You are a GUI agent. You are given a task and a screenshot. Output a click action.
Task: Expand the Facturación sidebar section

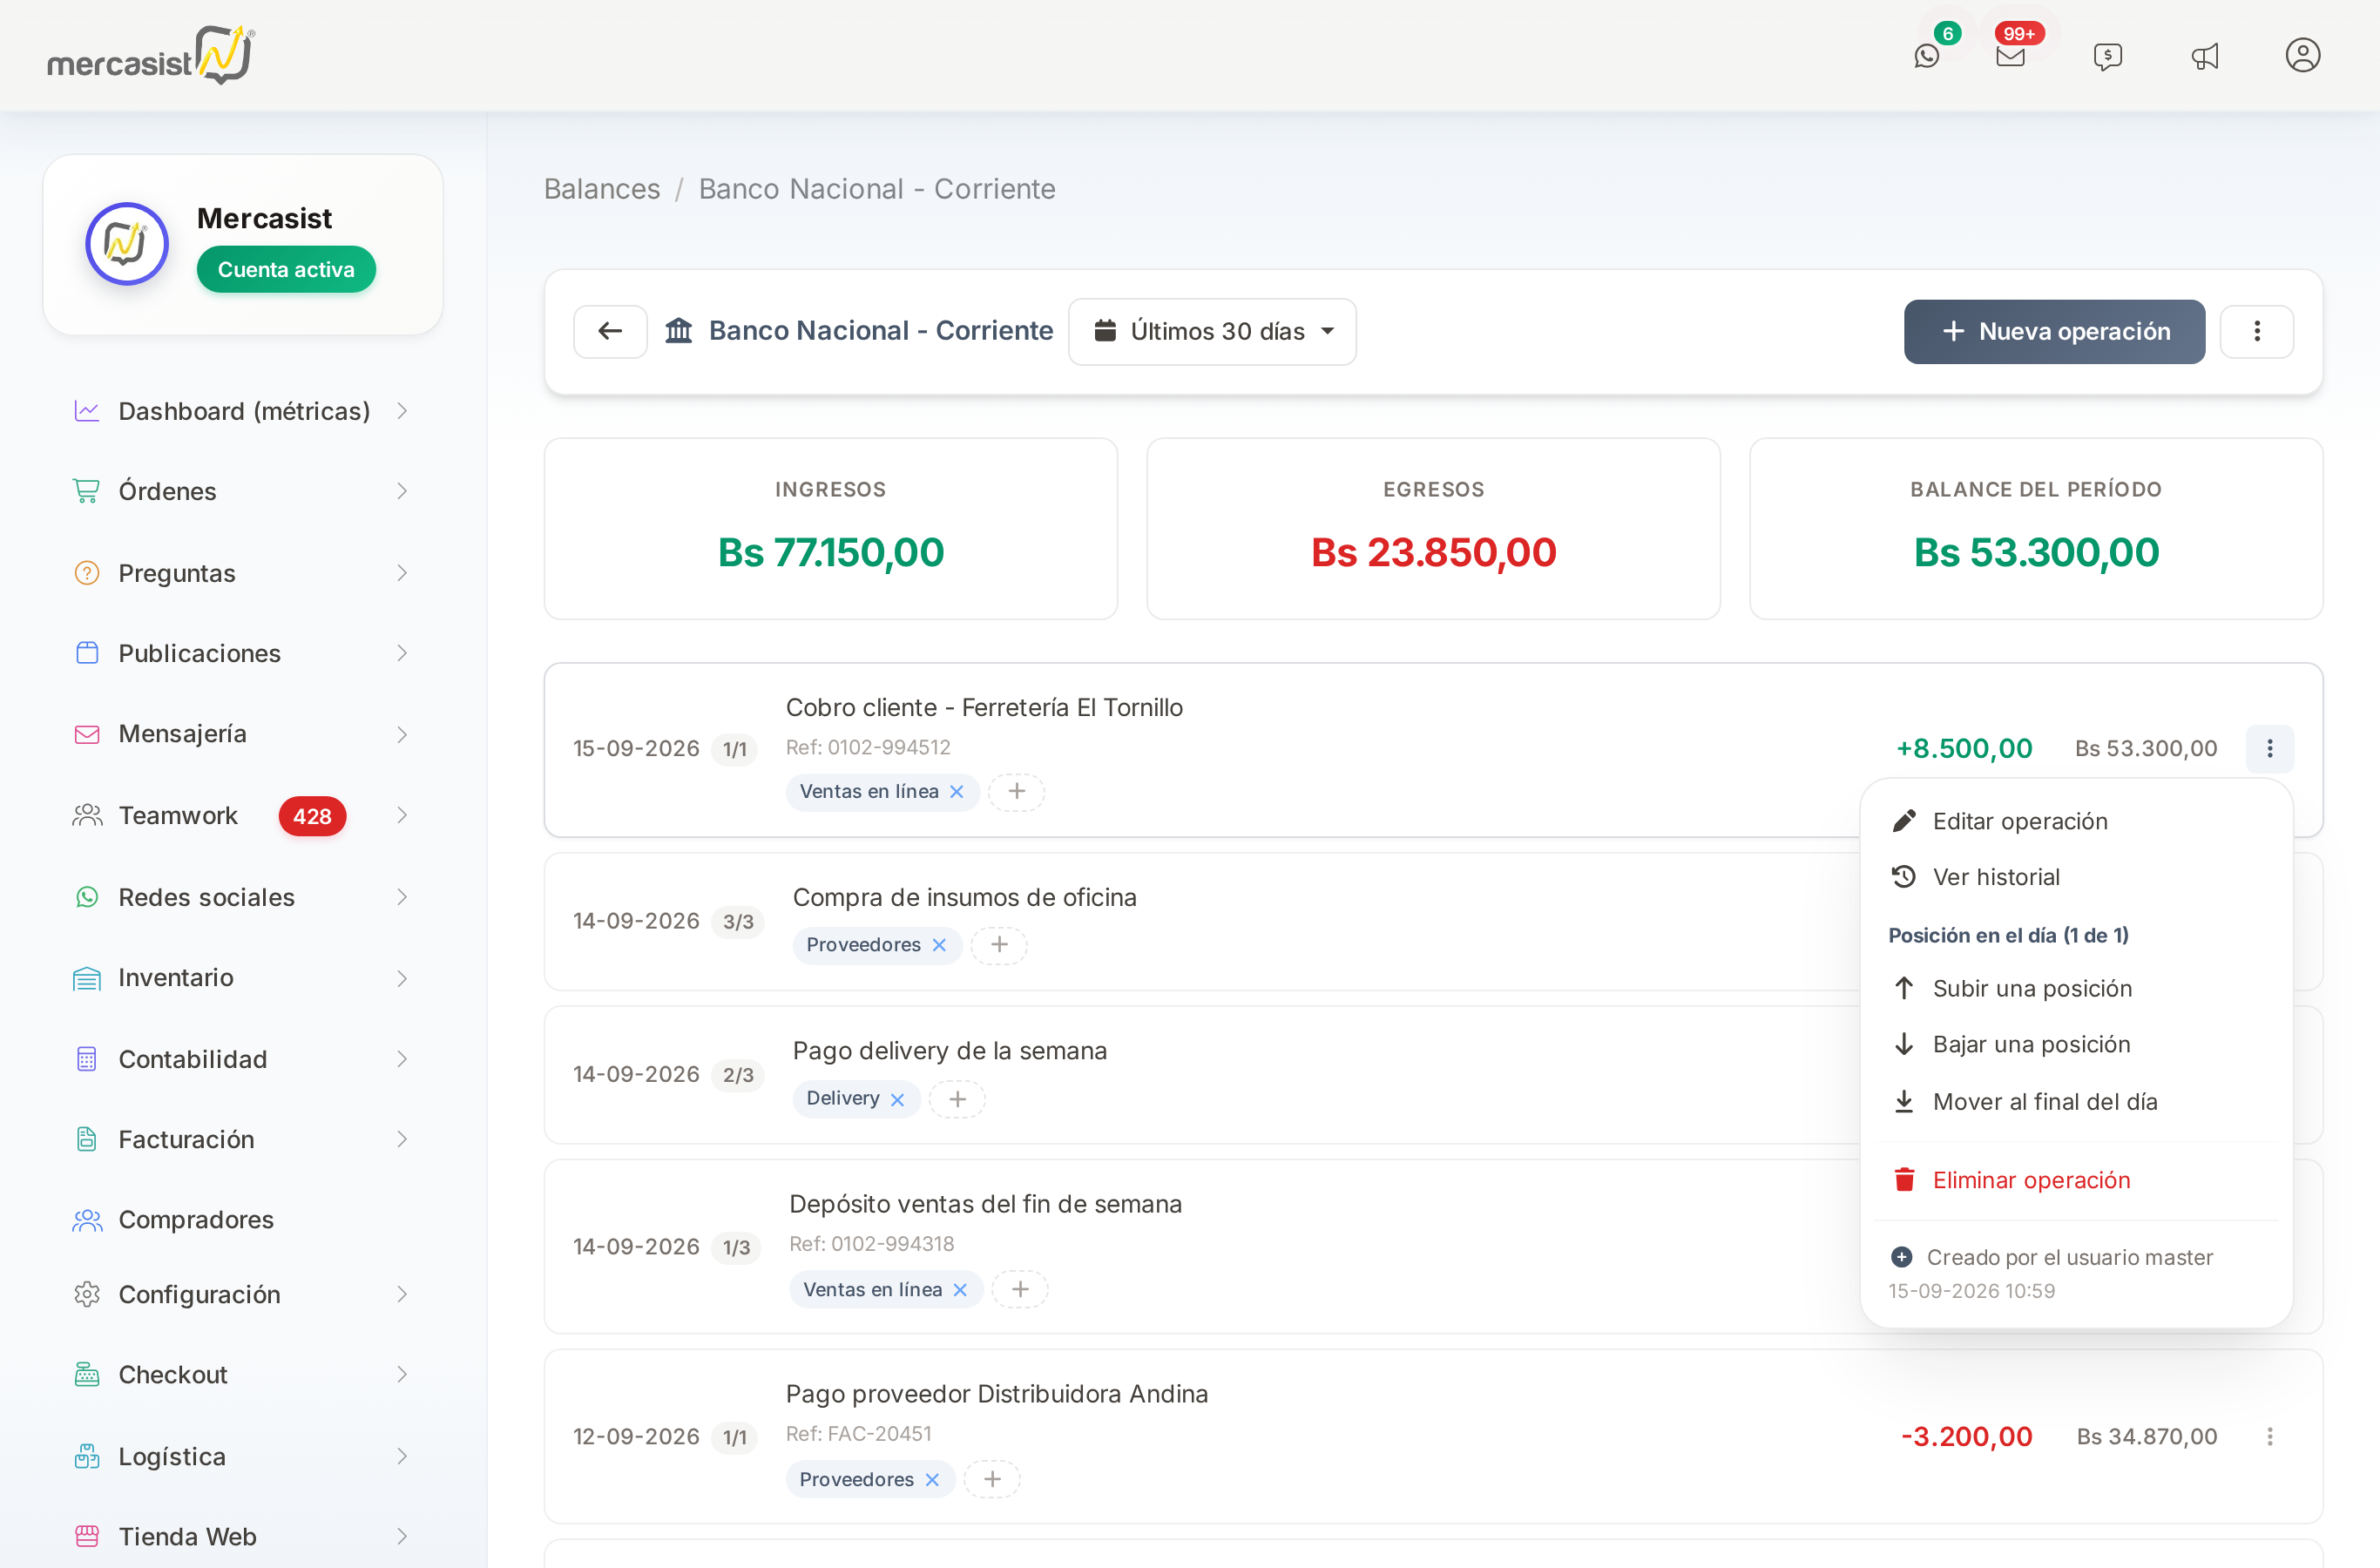tap(242, 1139)
